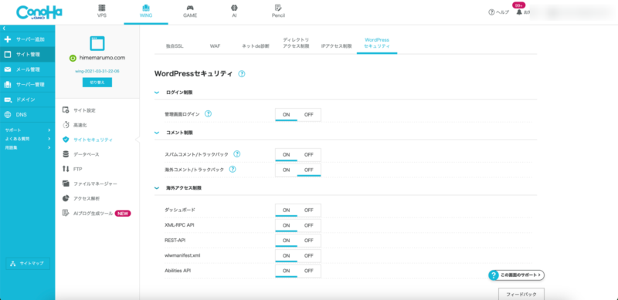Collapse the ログイン制限 section
618x300 pixels.
pyautogui.click(x=158, y=93)
